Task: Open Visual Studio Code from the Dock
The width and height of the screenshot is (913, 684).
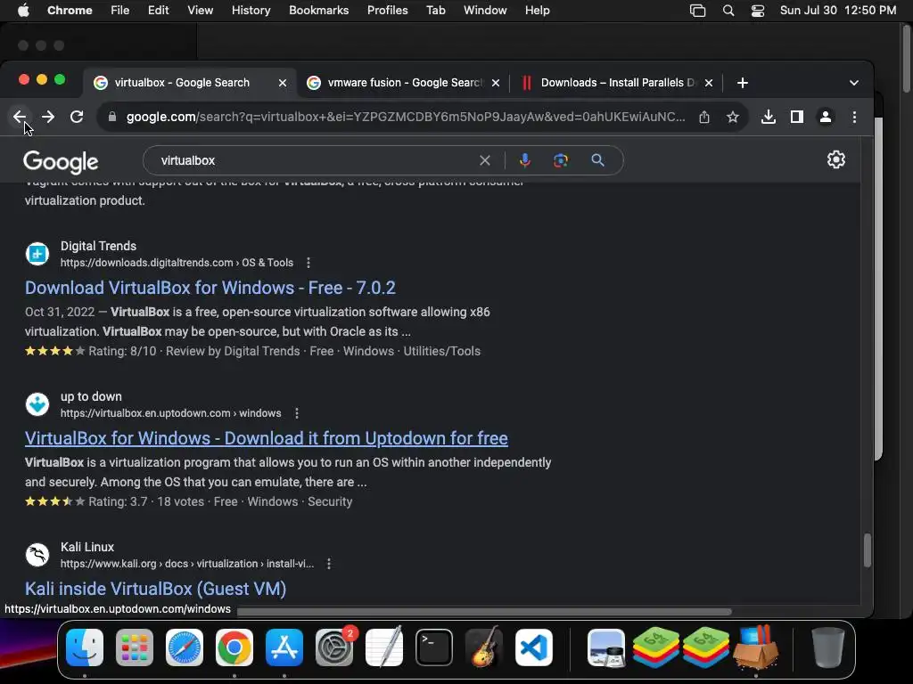Action: point(533,647)
